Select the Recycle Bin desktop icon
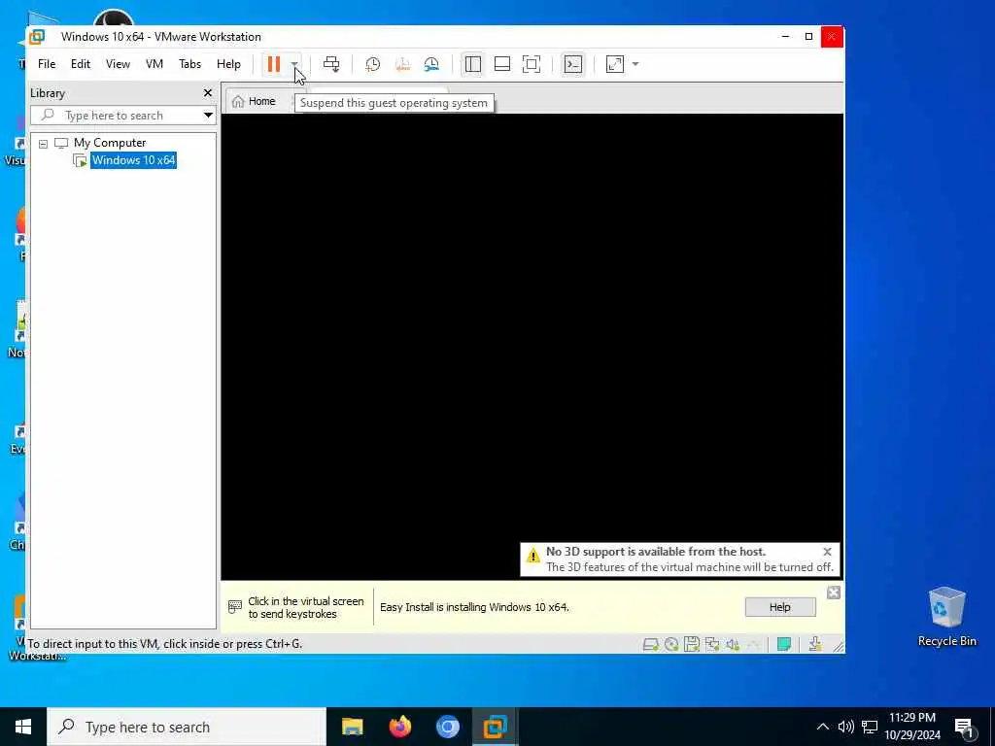 point(946,617)
